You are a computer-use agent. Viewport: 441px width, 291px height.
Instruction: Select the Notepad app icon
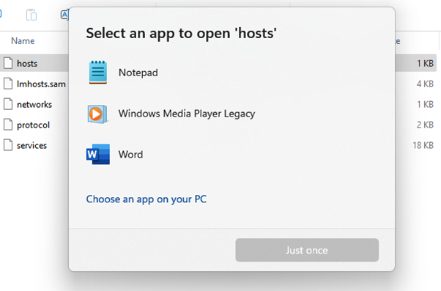pyautogui.click(x=98, y=73)
